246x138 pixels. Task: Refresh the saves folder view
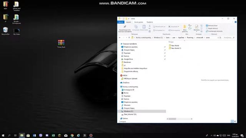pyautogui.click(x=220, y=38)
